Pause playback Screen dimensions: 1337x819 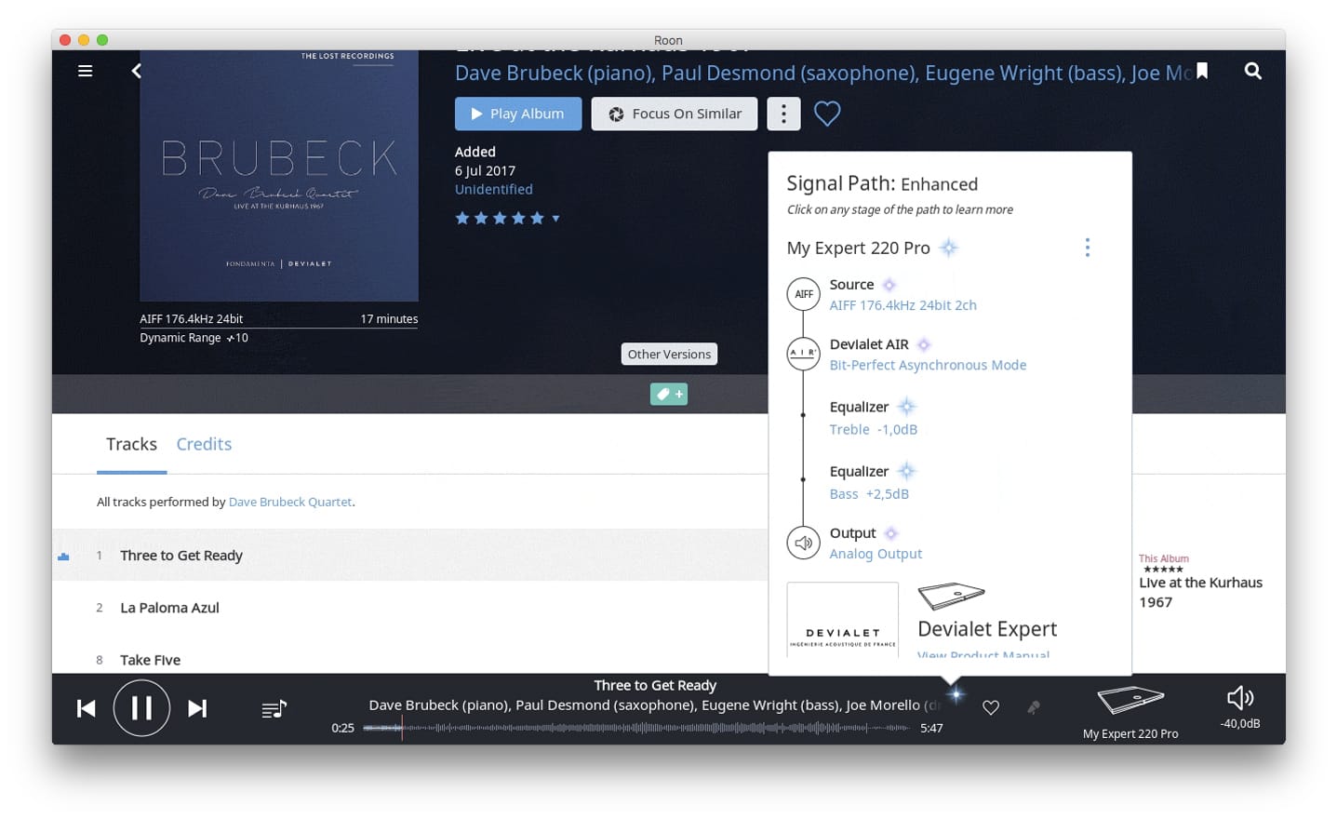coord(141,708)
